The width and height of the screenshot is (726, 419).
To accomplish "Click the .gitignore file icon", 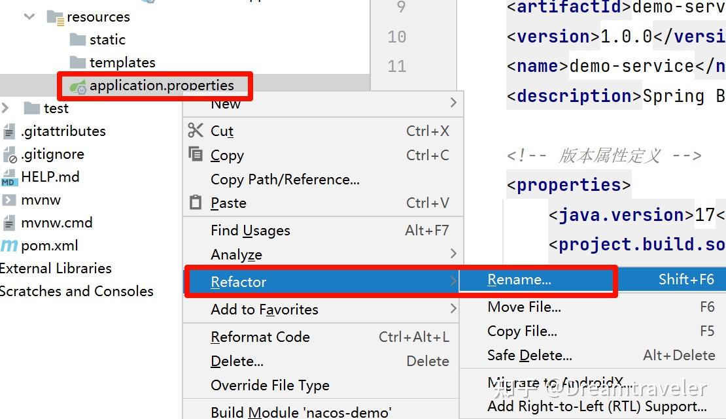I will (x=9, y=154).
